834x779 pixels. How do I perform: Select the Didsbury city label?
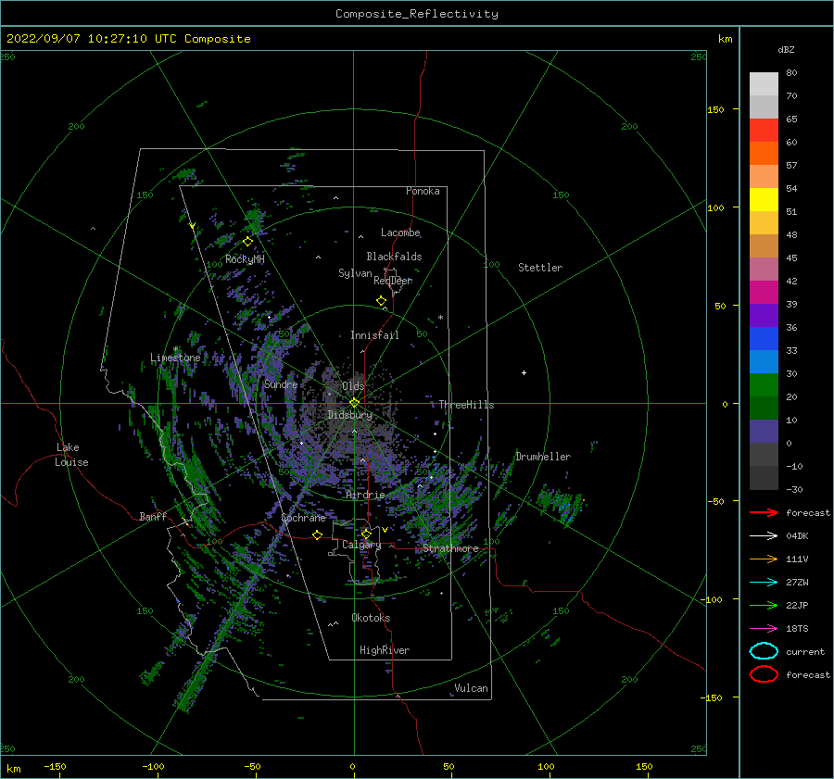[350, 415]
